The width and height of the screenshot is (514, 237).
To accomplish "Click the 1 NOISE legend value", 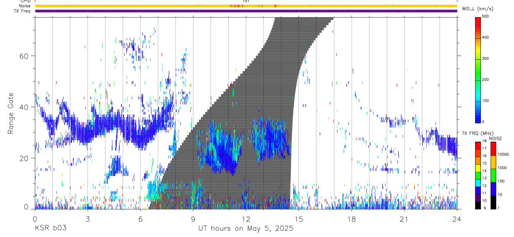I will point(499,208).
